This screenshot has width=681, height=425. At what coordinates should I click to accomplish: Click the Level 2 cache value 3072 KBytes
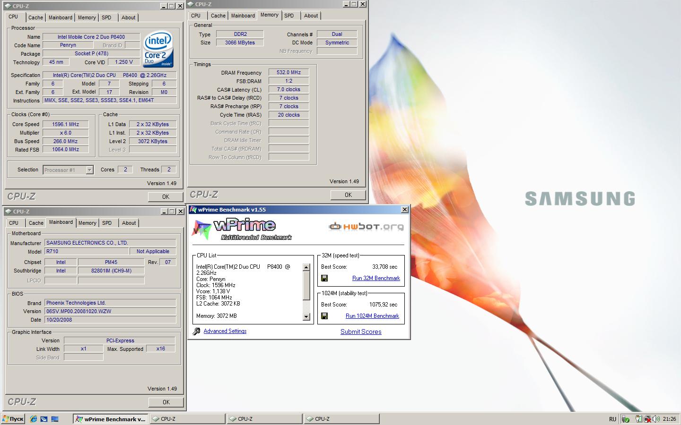(153, 141)
